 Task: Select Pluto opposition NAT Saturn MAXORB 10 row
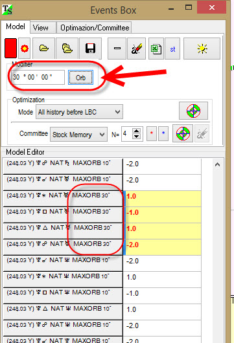tap(63, 166)
